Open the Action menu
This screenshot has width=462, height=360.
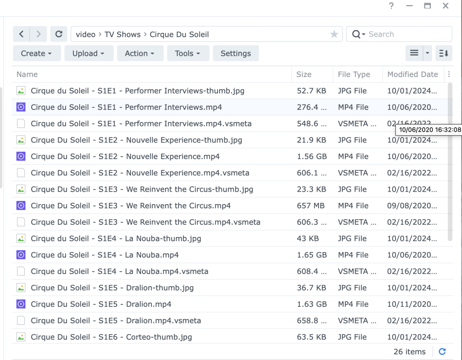(140, 53)
